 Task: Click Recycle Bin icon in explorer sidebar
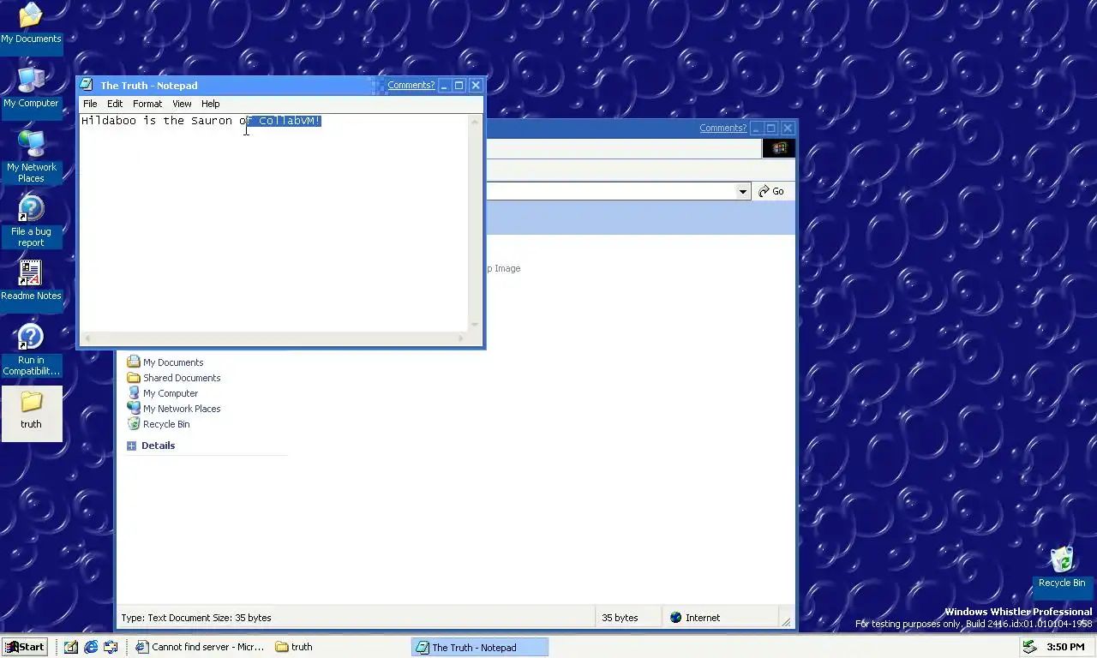134,424
